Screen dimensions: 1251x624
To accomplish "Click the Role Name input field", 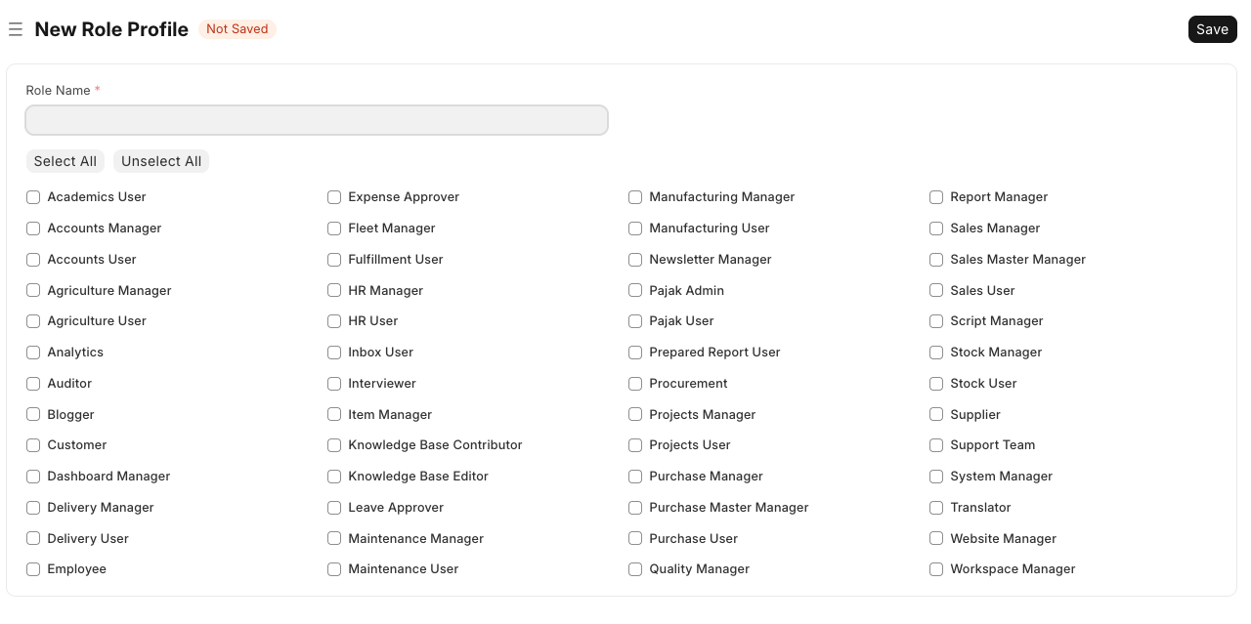I will click(x=317, y=120).
